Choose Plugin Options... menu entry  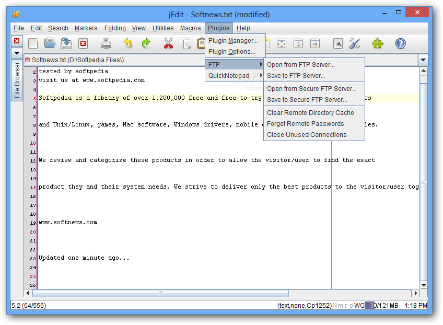click(235, 52)
